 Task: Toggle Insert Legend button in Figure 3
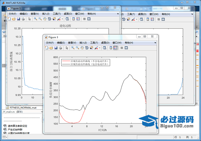click(116, 48)
